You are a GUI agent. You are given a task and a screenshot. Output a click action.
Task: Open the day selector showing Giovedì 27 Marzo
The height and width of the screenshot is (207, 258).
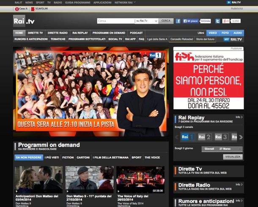tap(222, 149)
